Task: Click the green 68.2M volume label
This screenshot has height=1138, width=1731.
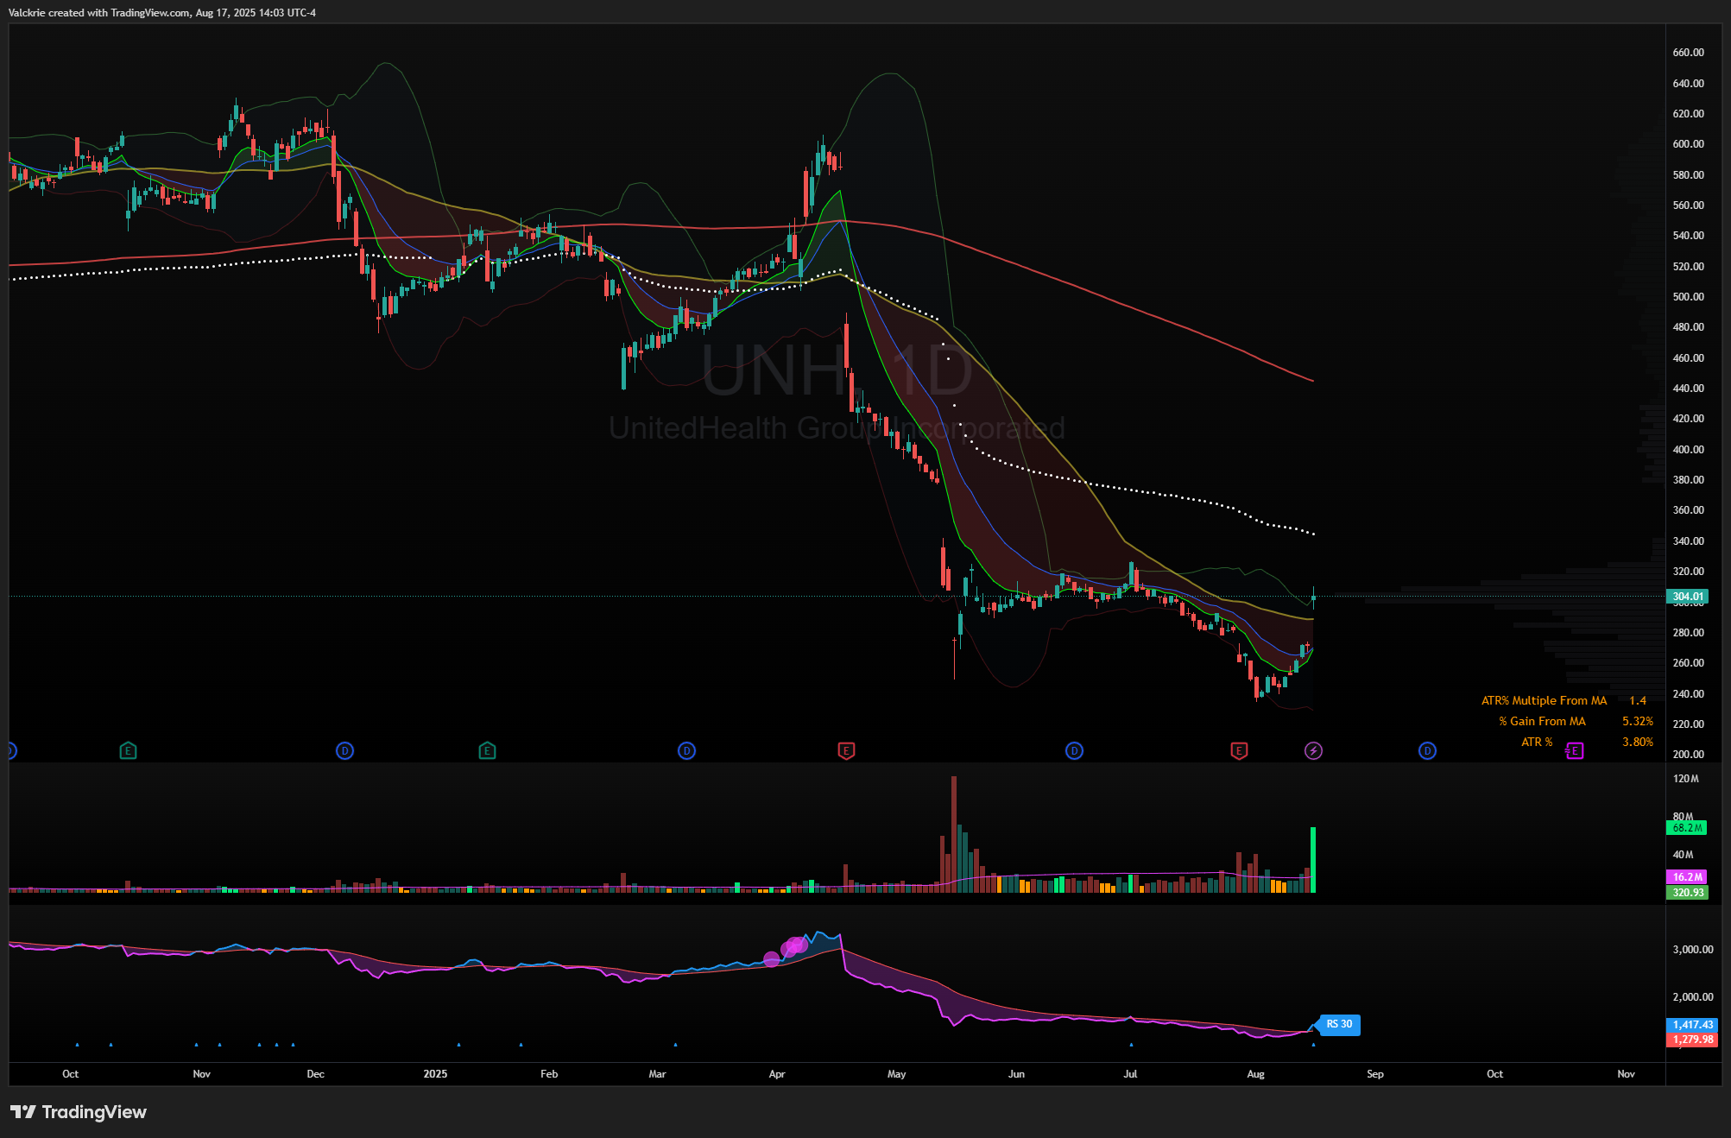Action: (x=1686, y=828)
